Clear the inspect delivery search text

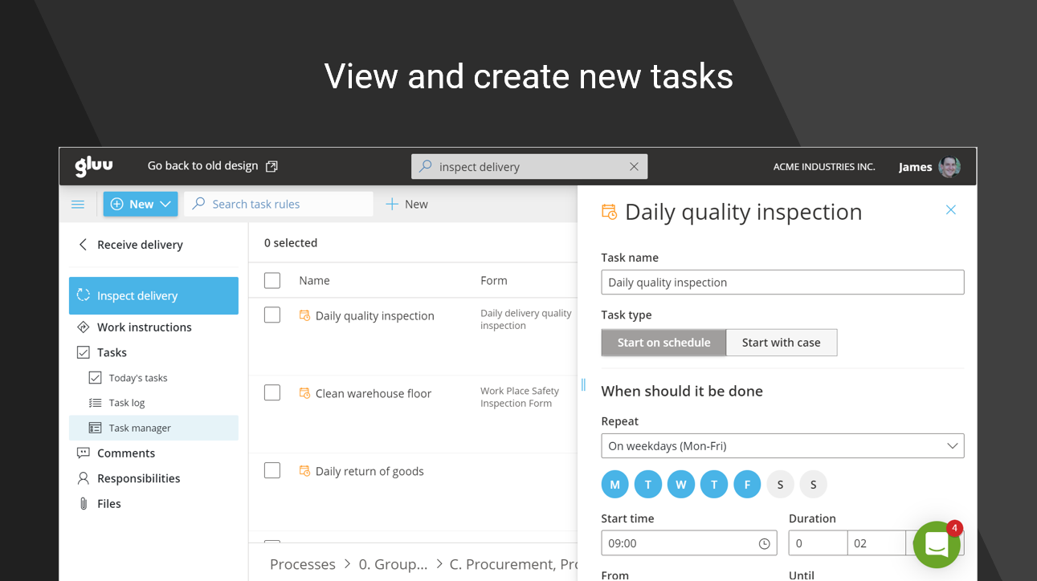click(634, 167)
